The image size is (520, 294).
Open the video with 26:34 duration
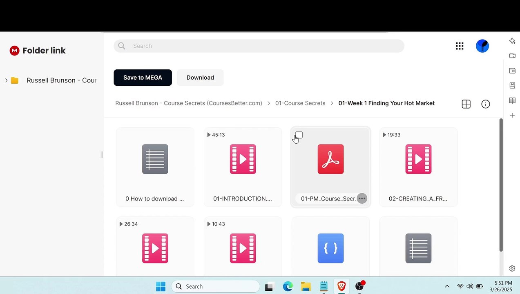155,248
